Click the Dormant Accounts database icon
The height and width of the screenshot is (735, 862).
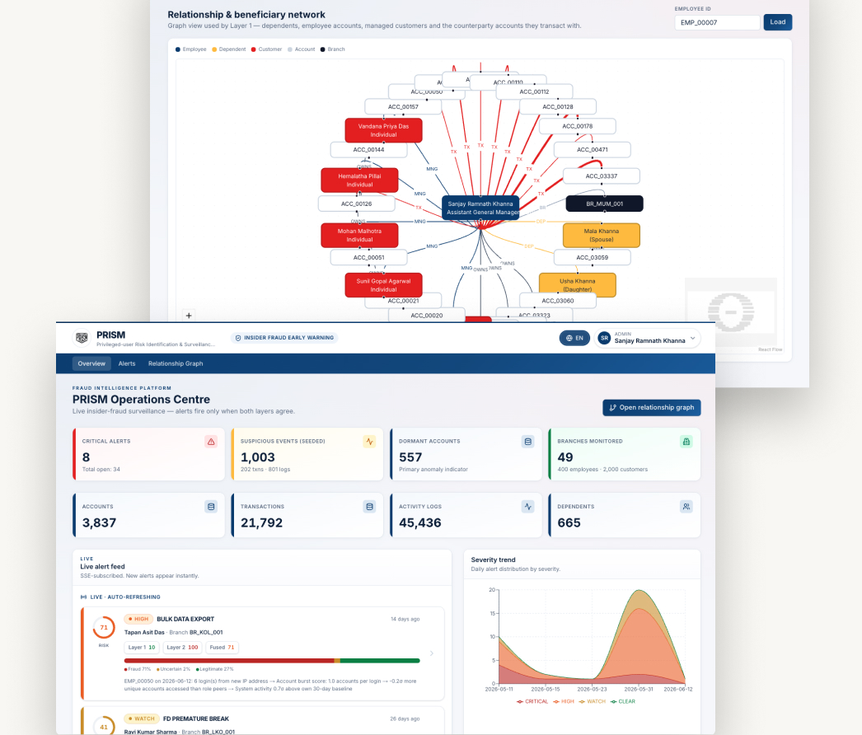point(527,442)
